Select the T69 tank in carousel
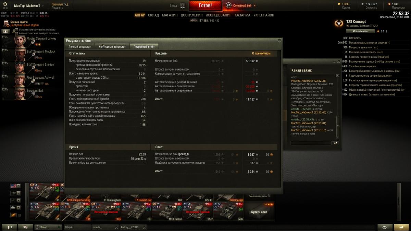The image size is (411, 231). 45,211
